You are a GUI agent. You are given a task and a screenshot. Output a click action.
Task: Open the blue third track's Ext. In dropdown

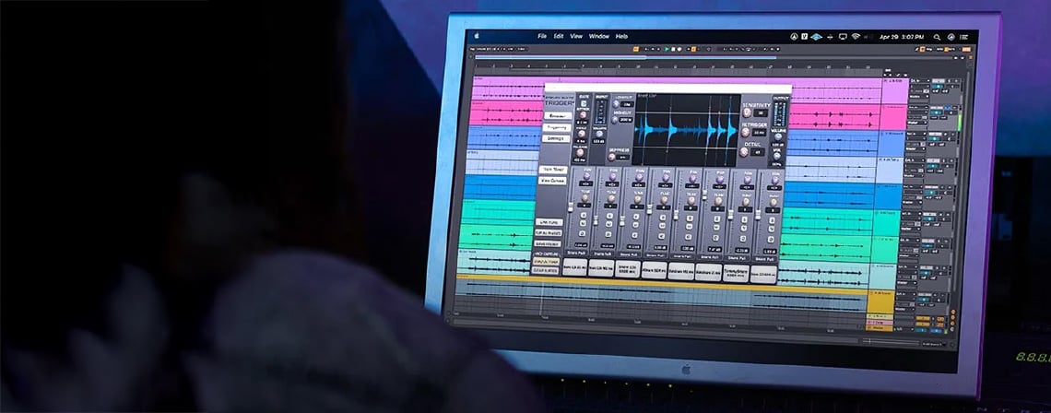915,134
